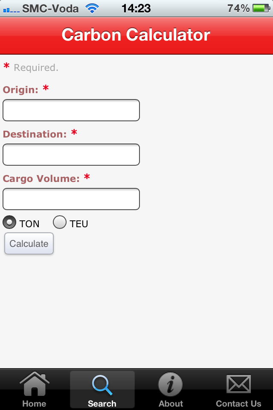273x410 pixels.
Task: Tap the Origin field label
Action: coord(20,90)
